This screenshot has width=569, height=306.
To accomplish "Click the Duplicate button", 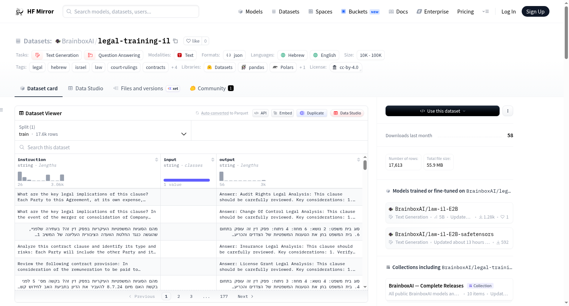I will point(312,113).
